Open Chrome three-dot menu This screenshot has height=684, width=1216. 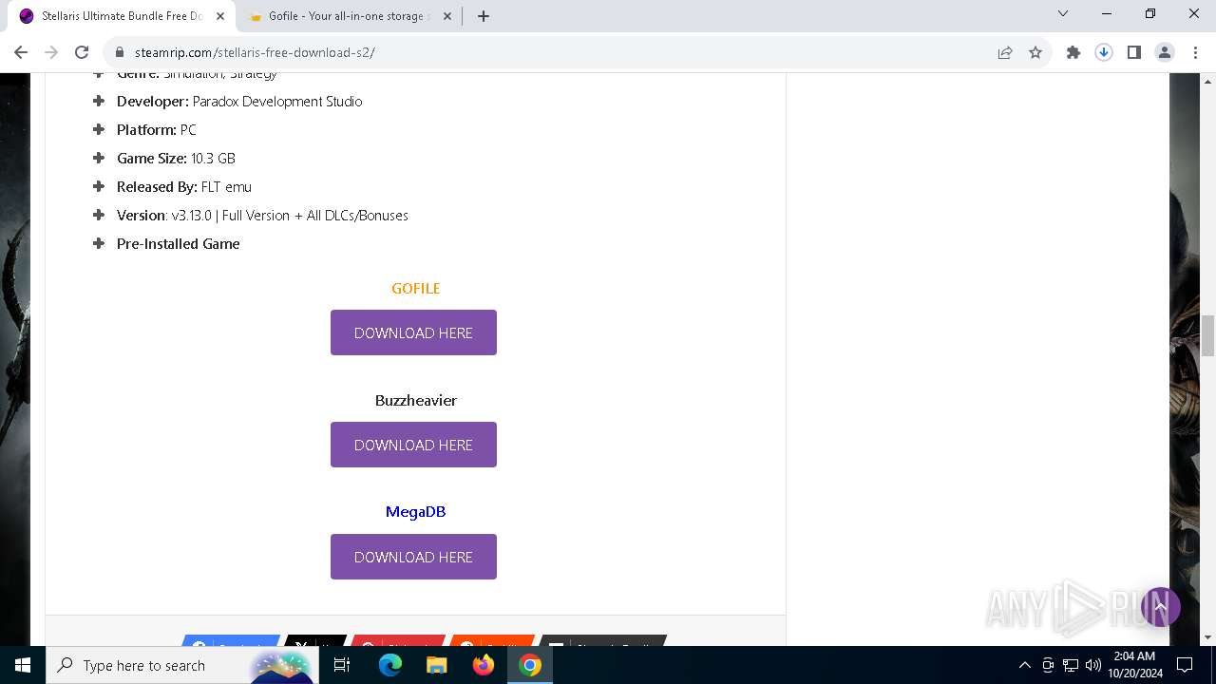[1195, 52]
